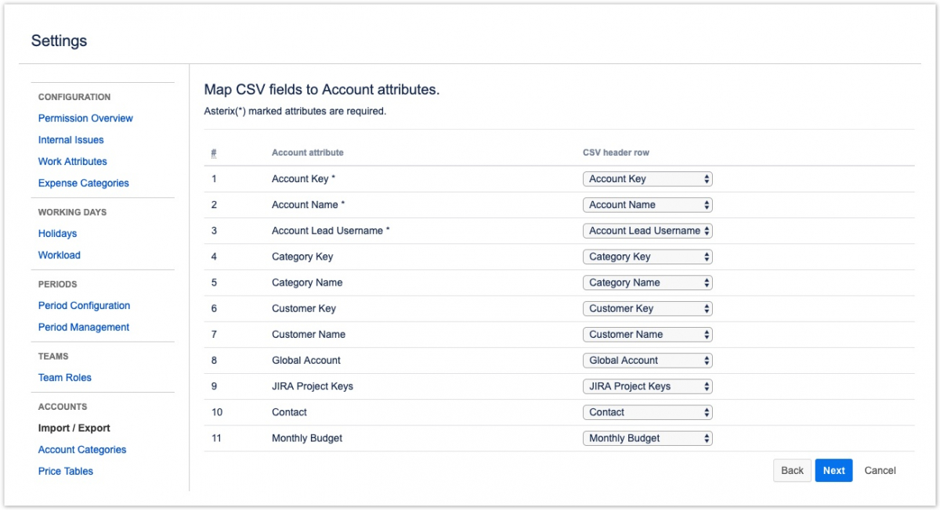940x510 pixels.
Task: Open the Account Key CSV header dropdown
Action: pyautogui.click(x=647, y=179)
